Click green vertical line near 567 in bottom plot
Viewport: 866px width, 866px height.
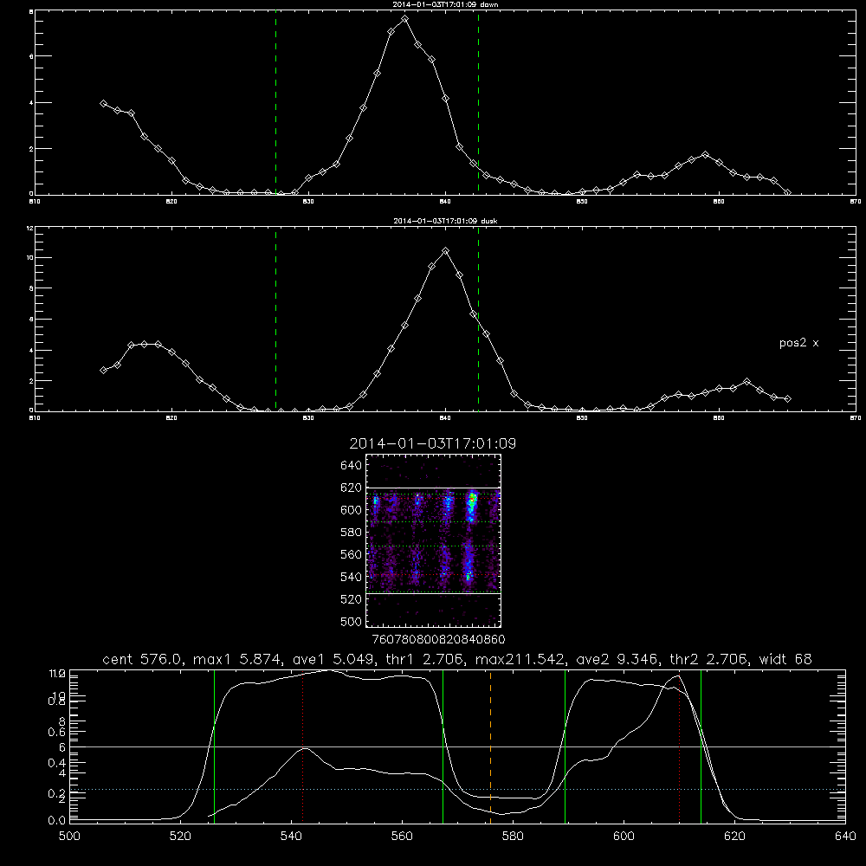click(x=443, y=746)
